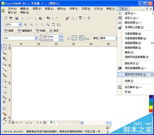Click the Undo arrow icon
Image resolution: width=154 pixels, height=135 pixels.
coord(48,18)
